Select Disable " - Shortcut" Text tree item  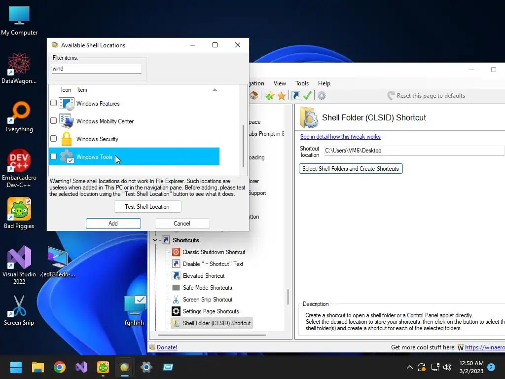[213, 264]
